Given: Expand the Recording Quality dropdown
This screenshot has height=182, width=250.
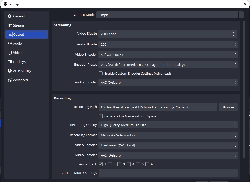Looking at the screenshot, I should (168, 125).
